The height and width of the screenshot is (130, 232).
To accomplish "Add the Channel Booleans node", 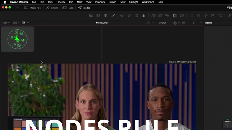I will click(x=160, y=16).
